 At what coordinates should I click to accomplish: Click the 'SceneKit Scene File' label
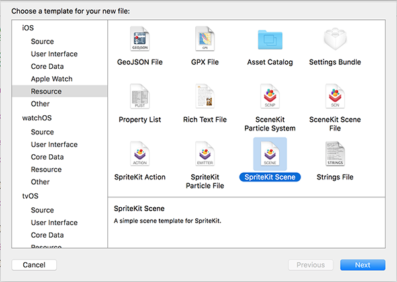(x=335, y=124)
